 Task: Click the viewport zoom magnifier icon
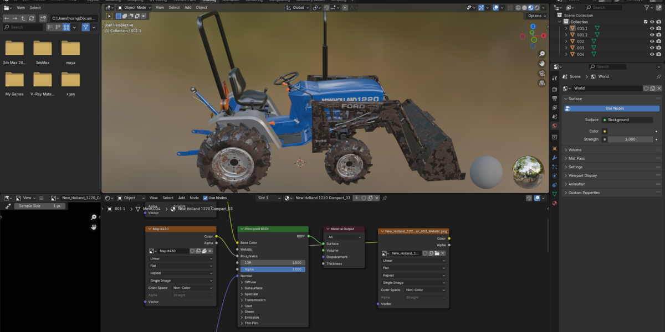click(x=541, y=54)
